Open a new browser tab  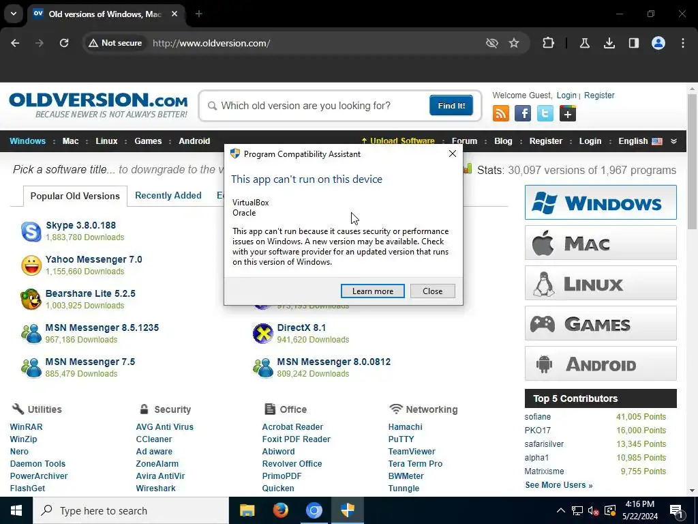[199, 14]
